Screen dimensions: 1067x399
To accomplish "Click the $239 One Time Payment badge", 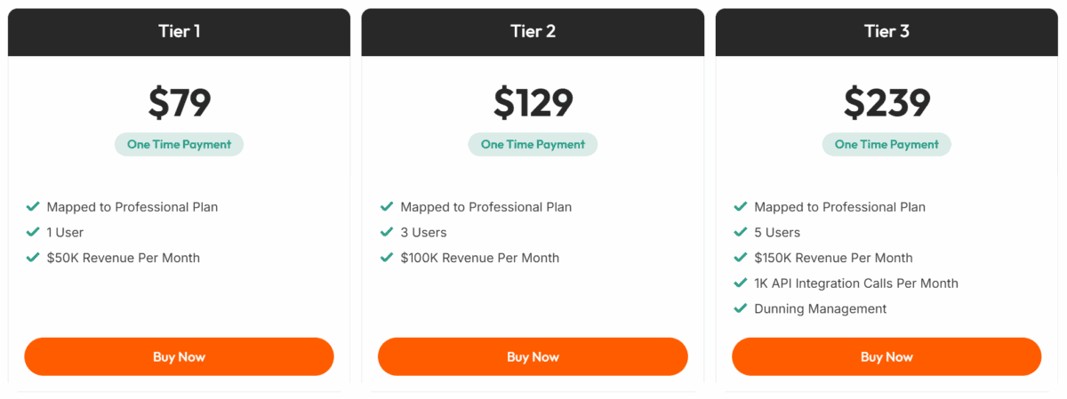I will (886, 144).
